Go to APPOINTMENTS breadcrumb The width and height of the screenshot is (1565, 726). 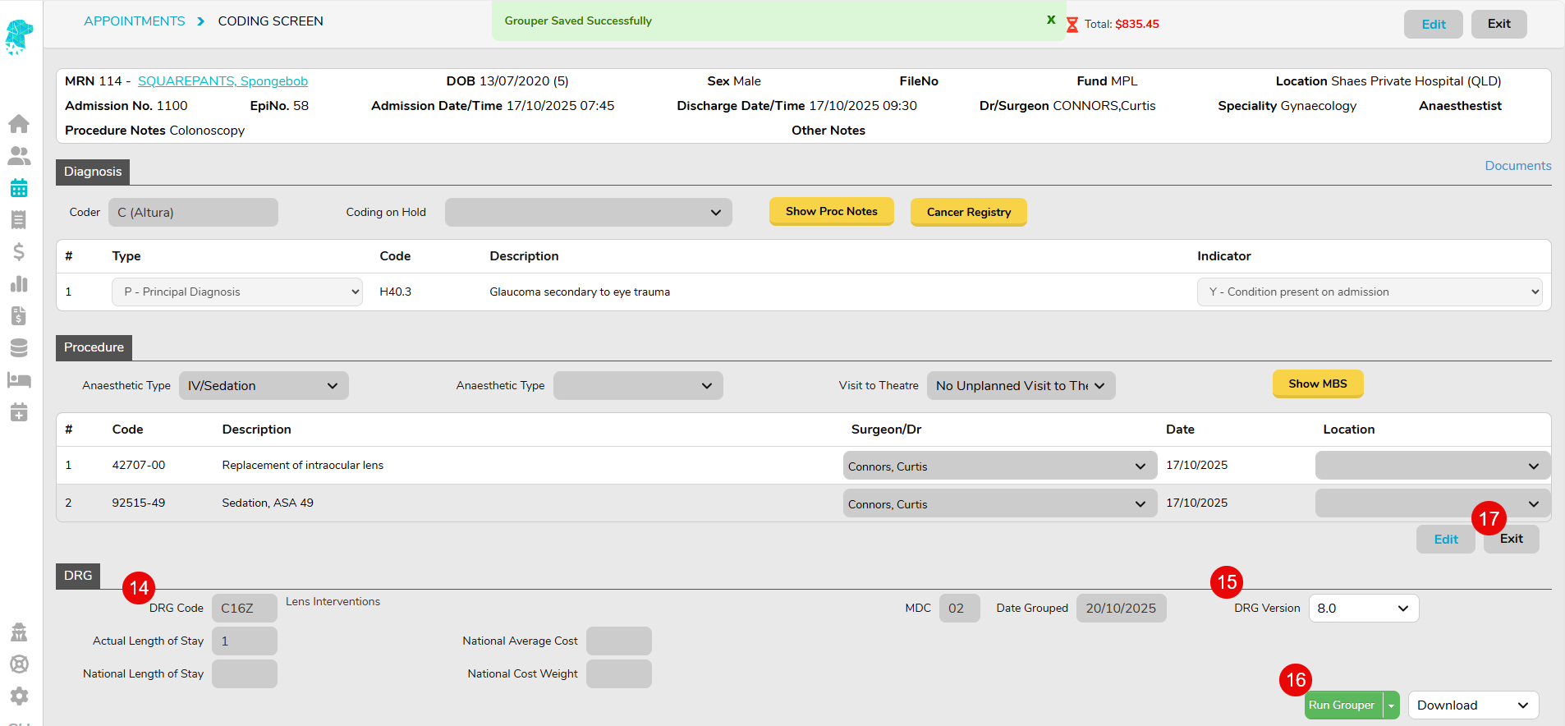(x=135, y=21)
